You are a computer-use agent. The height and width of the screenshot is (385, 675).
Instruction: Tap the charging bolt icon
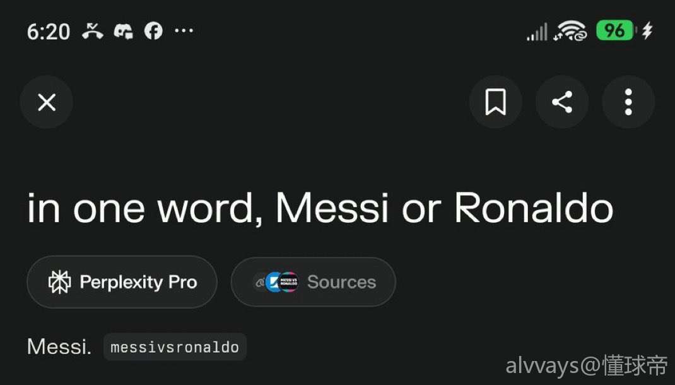[x=647, y=31]
